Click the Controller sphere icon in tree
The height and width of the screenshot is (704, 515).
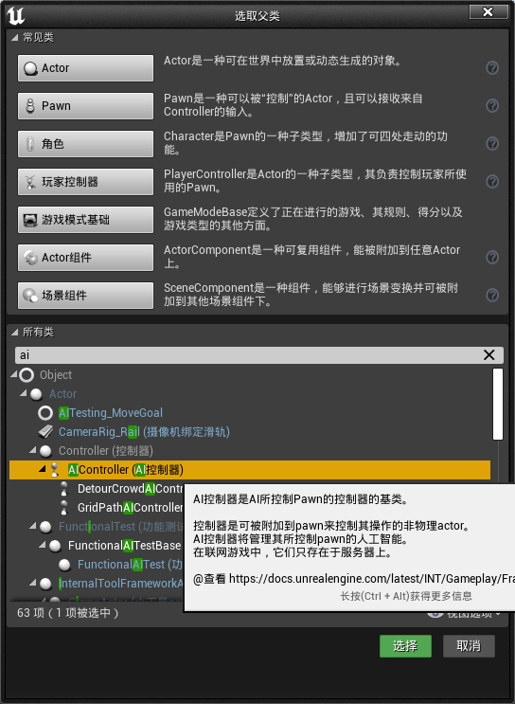[45, 451]
